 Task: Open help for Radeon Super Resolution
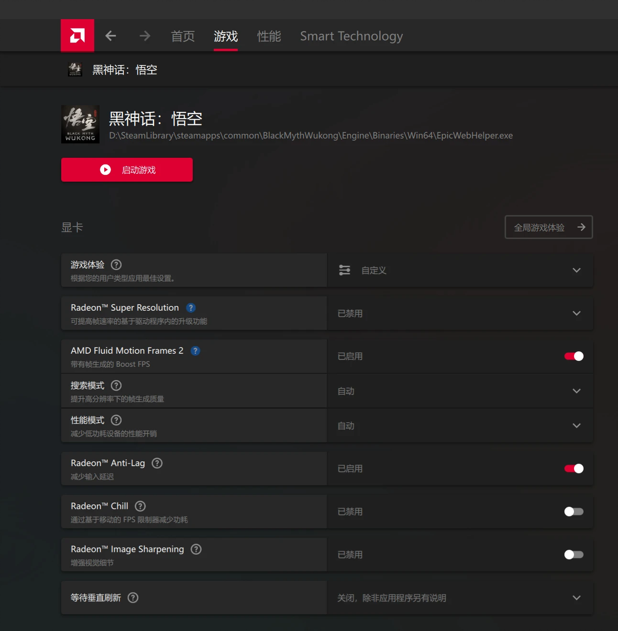[191, 308]
